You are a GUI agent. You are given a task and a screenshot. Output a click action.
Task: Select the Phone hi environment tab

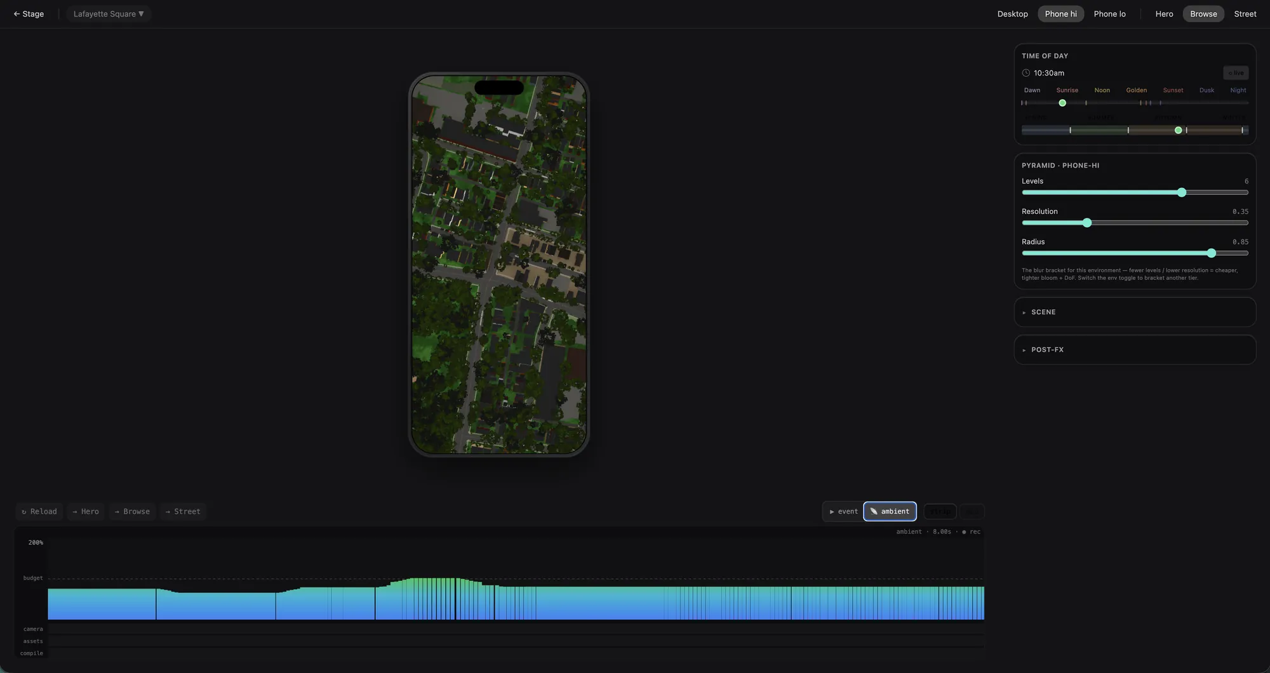(x=1060, y=14)
